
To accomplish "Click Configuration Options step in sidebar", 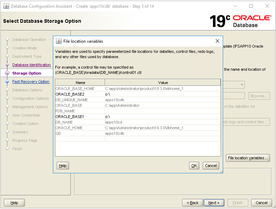I will [30, 98].
